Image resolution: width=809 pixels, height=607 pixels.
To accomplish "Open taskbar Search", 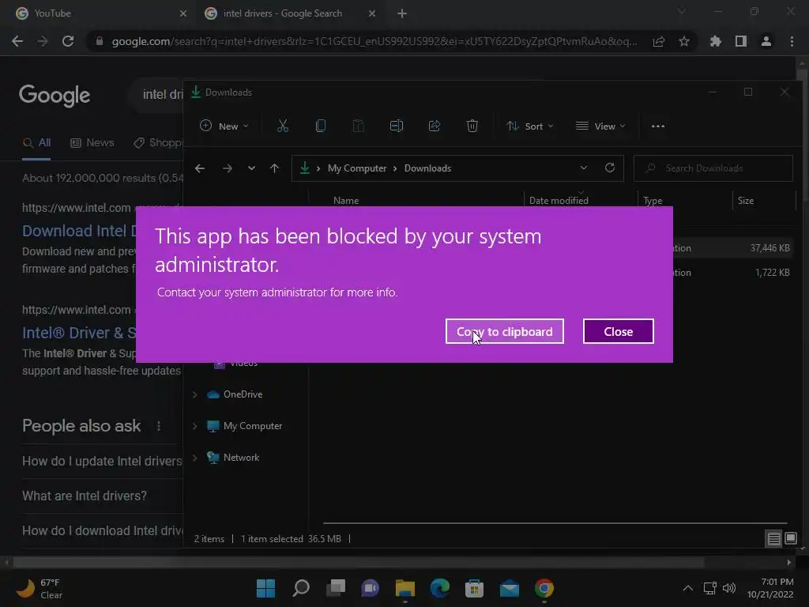I will [301, 588].
